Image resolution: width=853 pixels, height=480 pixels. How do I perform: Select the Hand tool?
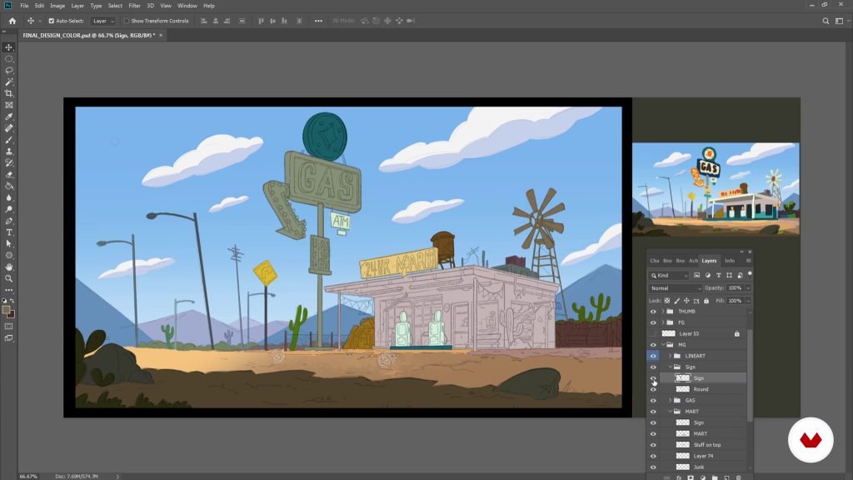tap(9, 267)
